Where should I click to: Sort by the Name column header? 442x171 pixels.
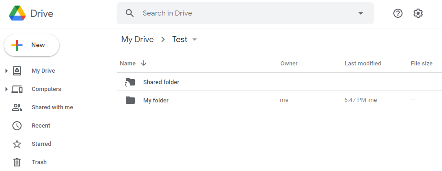tap(128, 64)
